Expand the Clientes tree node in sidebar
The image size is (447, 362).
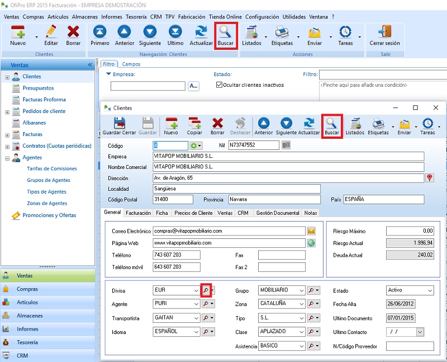pos(7,77)
